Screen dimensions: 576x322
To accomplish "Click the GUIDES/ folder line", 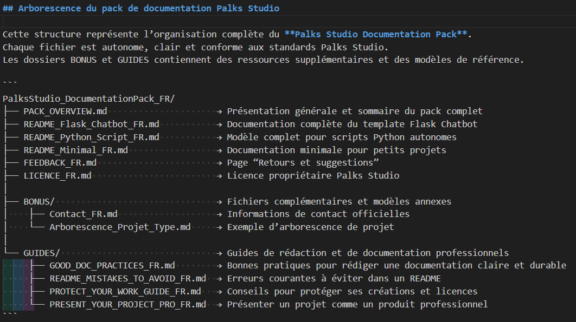I will pyautogui.click(x=42, y=253).
